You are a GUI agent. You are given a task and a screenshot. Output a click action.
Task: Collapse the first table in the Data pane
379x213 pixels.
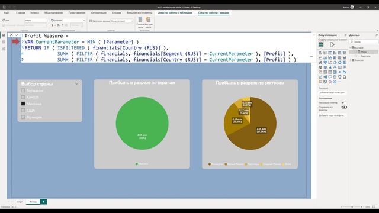pyautogui.click(x=350, y=47)
